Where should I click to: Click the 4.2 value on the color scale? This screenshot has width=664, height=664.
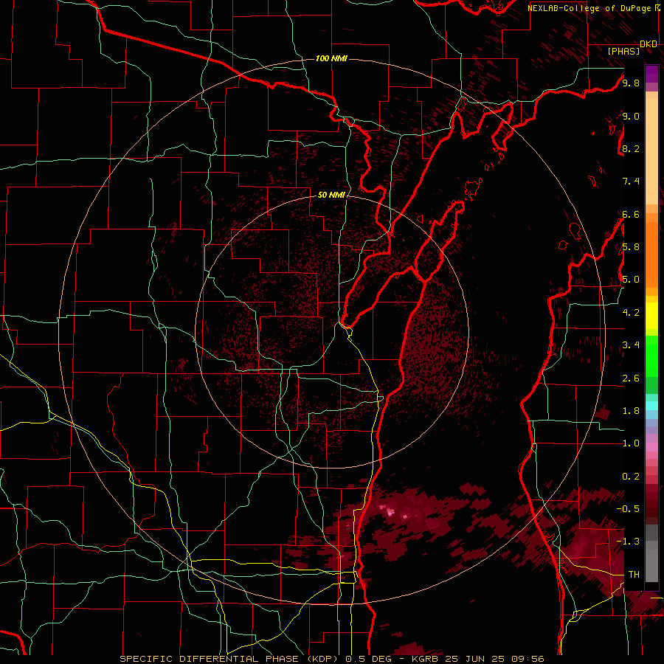point(631,313)
